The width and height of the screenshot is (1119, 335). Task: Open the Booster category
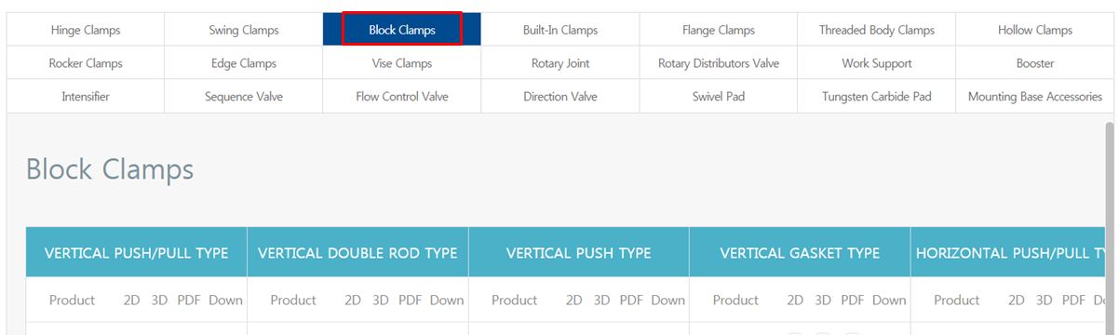tap(1035, 63)
